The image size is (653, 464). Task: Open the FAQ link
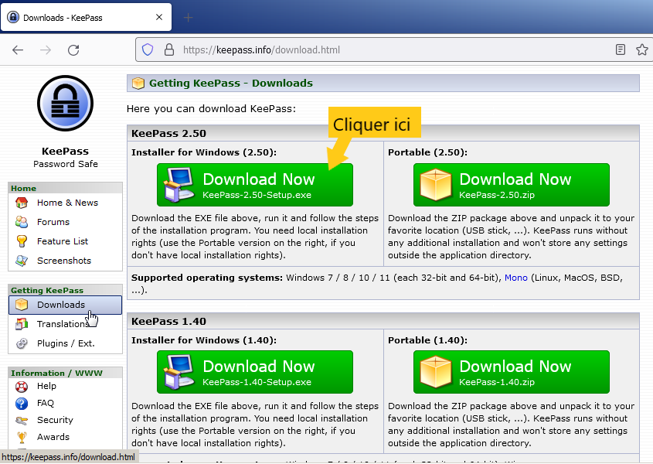pyautogui.click(x=46, y=403)
